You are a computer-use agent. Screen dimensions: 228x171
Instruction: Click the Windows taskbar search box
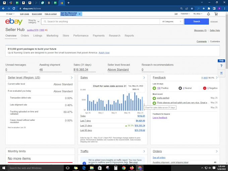click(x=36, y=168)
